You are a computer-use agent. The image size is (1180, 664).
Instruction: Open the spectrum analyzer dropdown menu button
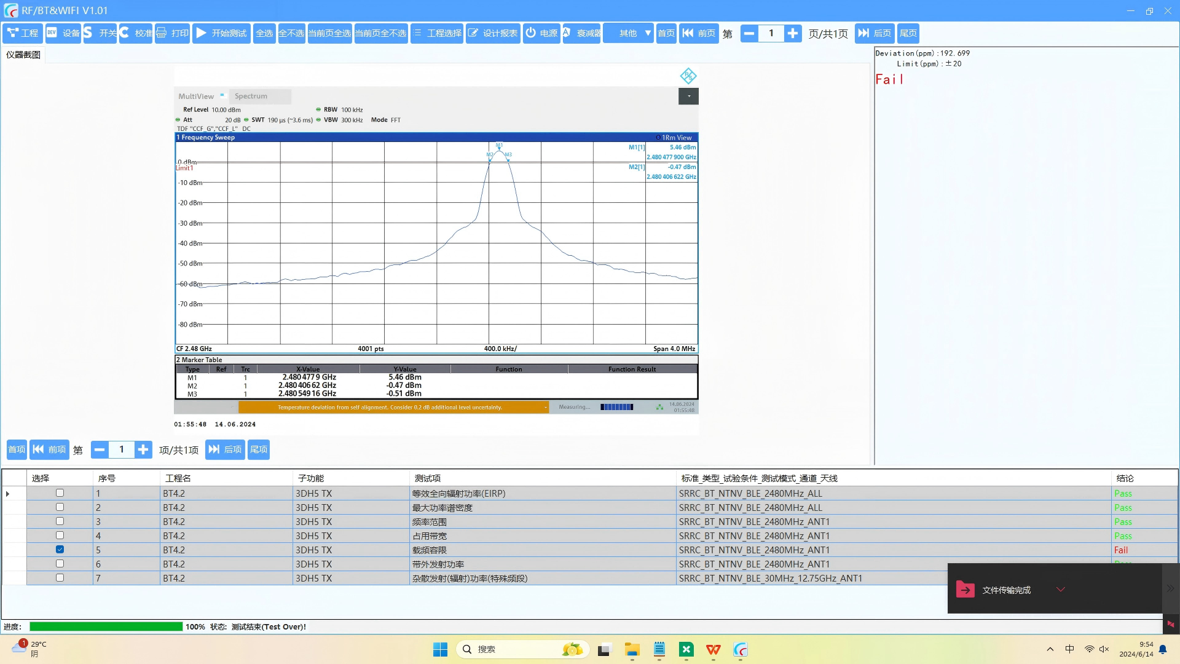[x=688, y=96]
